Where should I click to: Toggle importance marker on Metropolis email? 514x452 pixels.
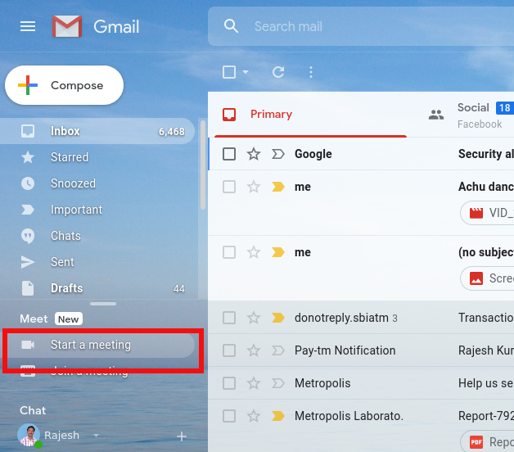coord(278,383)
